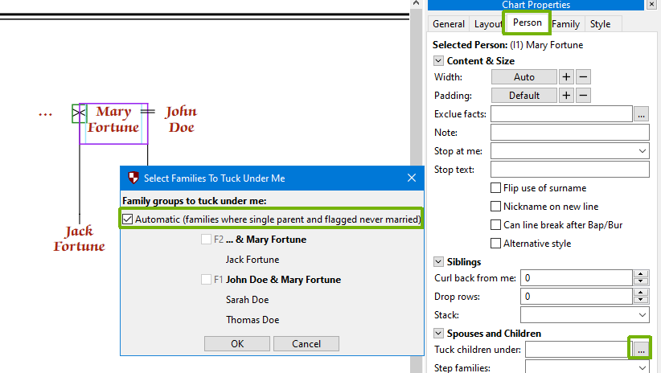Viewport: 661px width, 373px height.
Task: Click the plus button beside Padding
Action: (x=566, y=96)
